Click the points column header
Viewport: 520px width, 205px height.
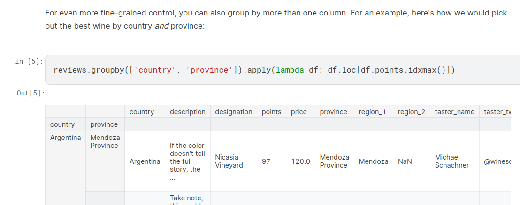coord(271,112)
